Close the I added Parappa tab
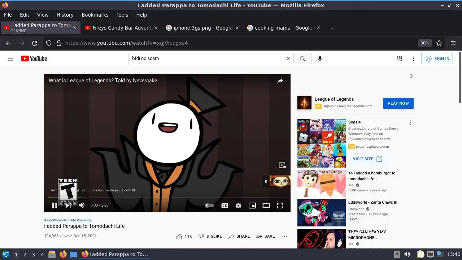This screenshot has width=462, height=260. click(x=75, y=28)
